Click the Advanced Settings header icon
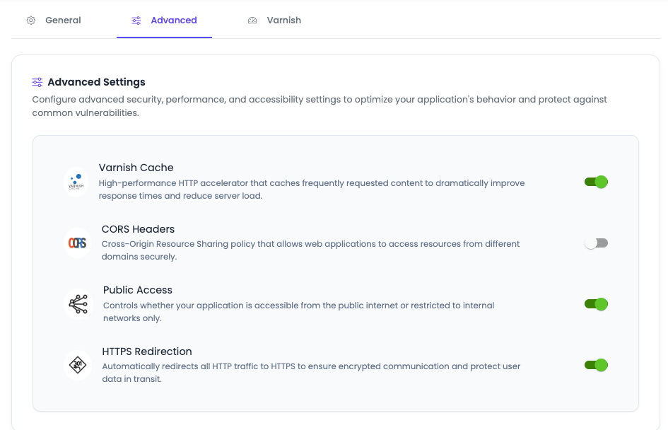The width and height of the screenshot is (668, 430). click(37, 81)
